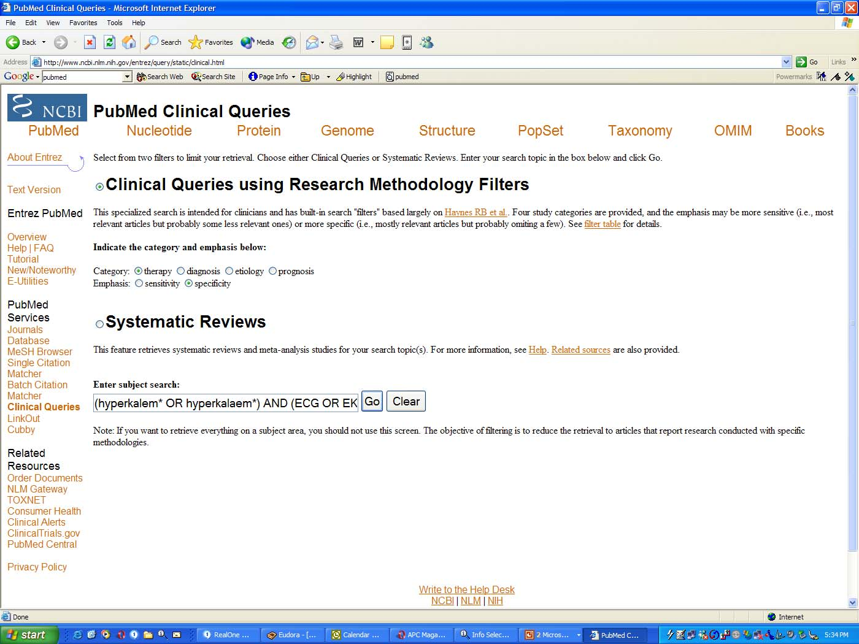Switch to Eudora taskbar window
This screenshot has height=644, width=859.
tap(292, 635)
